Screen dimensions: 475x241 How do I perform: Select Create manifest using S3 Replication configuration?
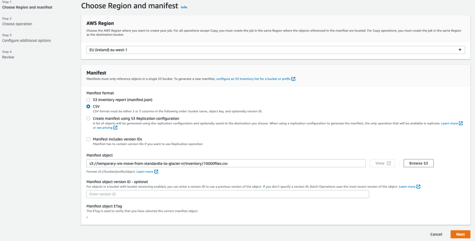coord(88,119)
